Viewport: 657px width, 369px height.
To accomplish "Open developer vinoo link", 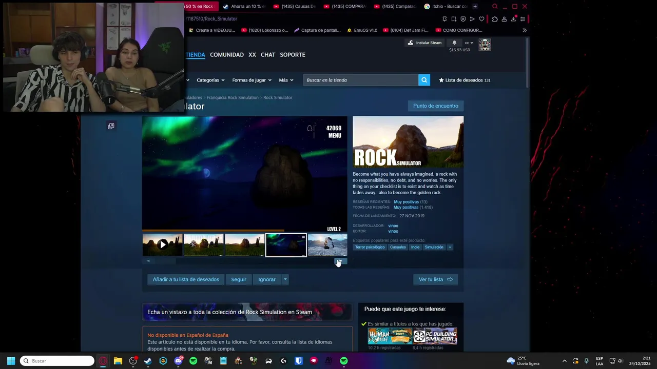I will [393, 225].
